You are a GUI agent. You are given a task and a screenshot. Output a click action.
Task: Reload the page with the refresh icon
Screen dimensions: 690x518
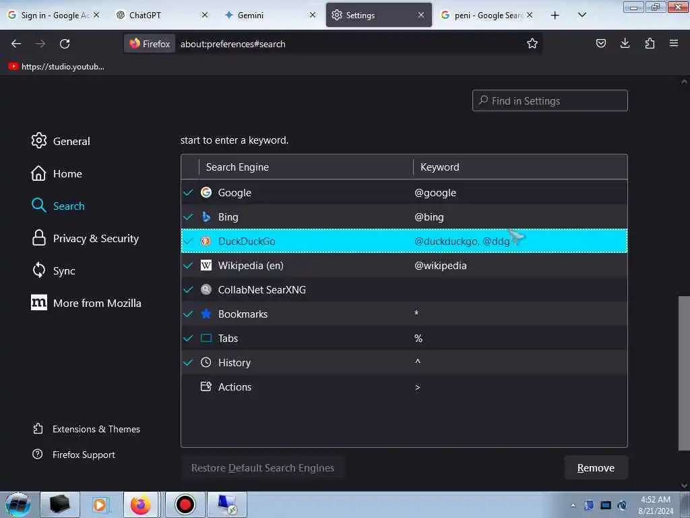tap(65, 44)
